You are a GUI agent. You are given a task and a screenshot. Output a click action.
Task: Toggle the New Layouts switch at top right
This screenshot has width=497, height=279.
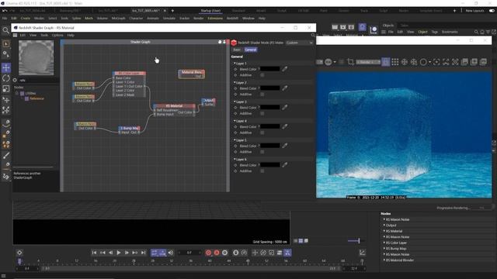492,11
